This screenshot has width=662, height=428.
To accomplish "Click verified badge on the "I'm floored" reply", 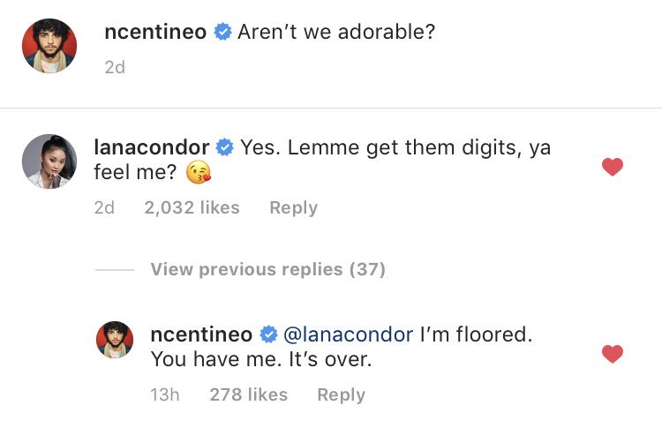I will click(x=268, y=334).
